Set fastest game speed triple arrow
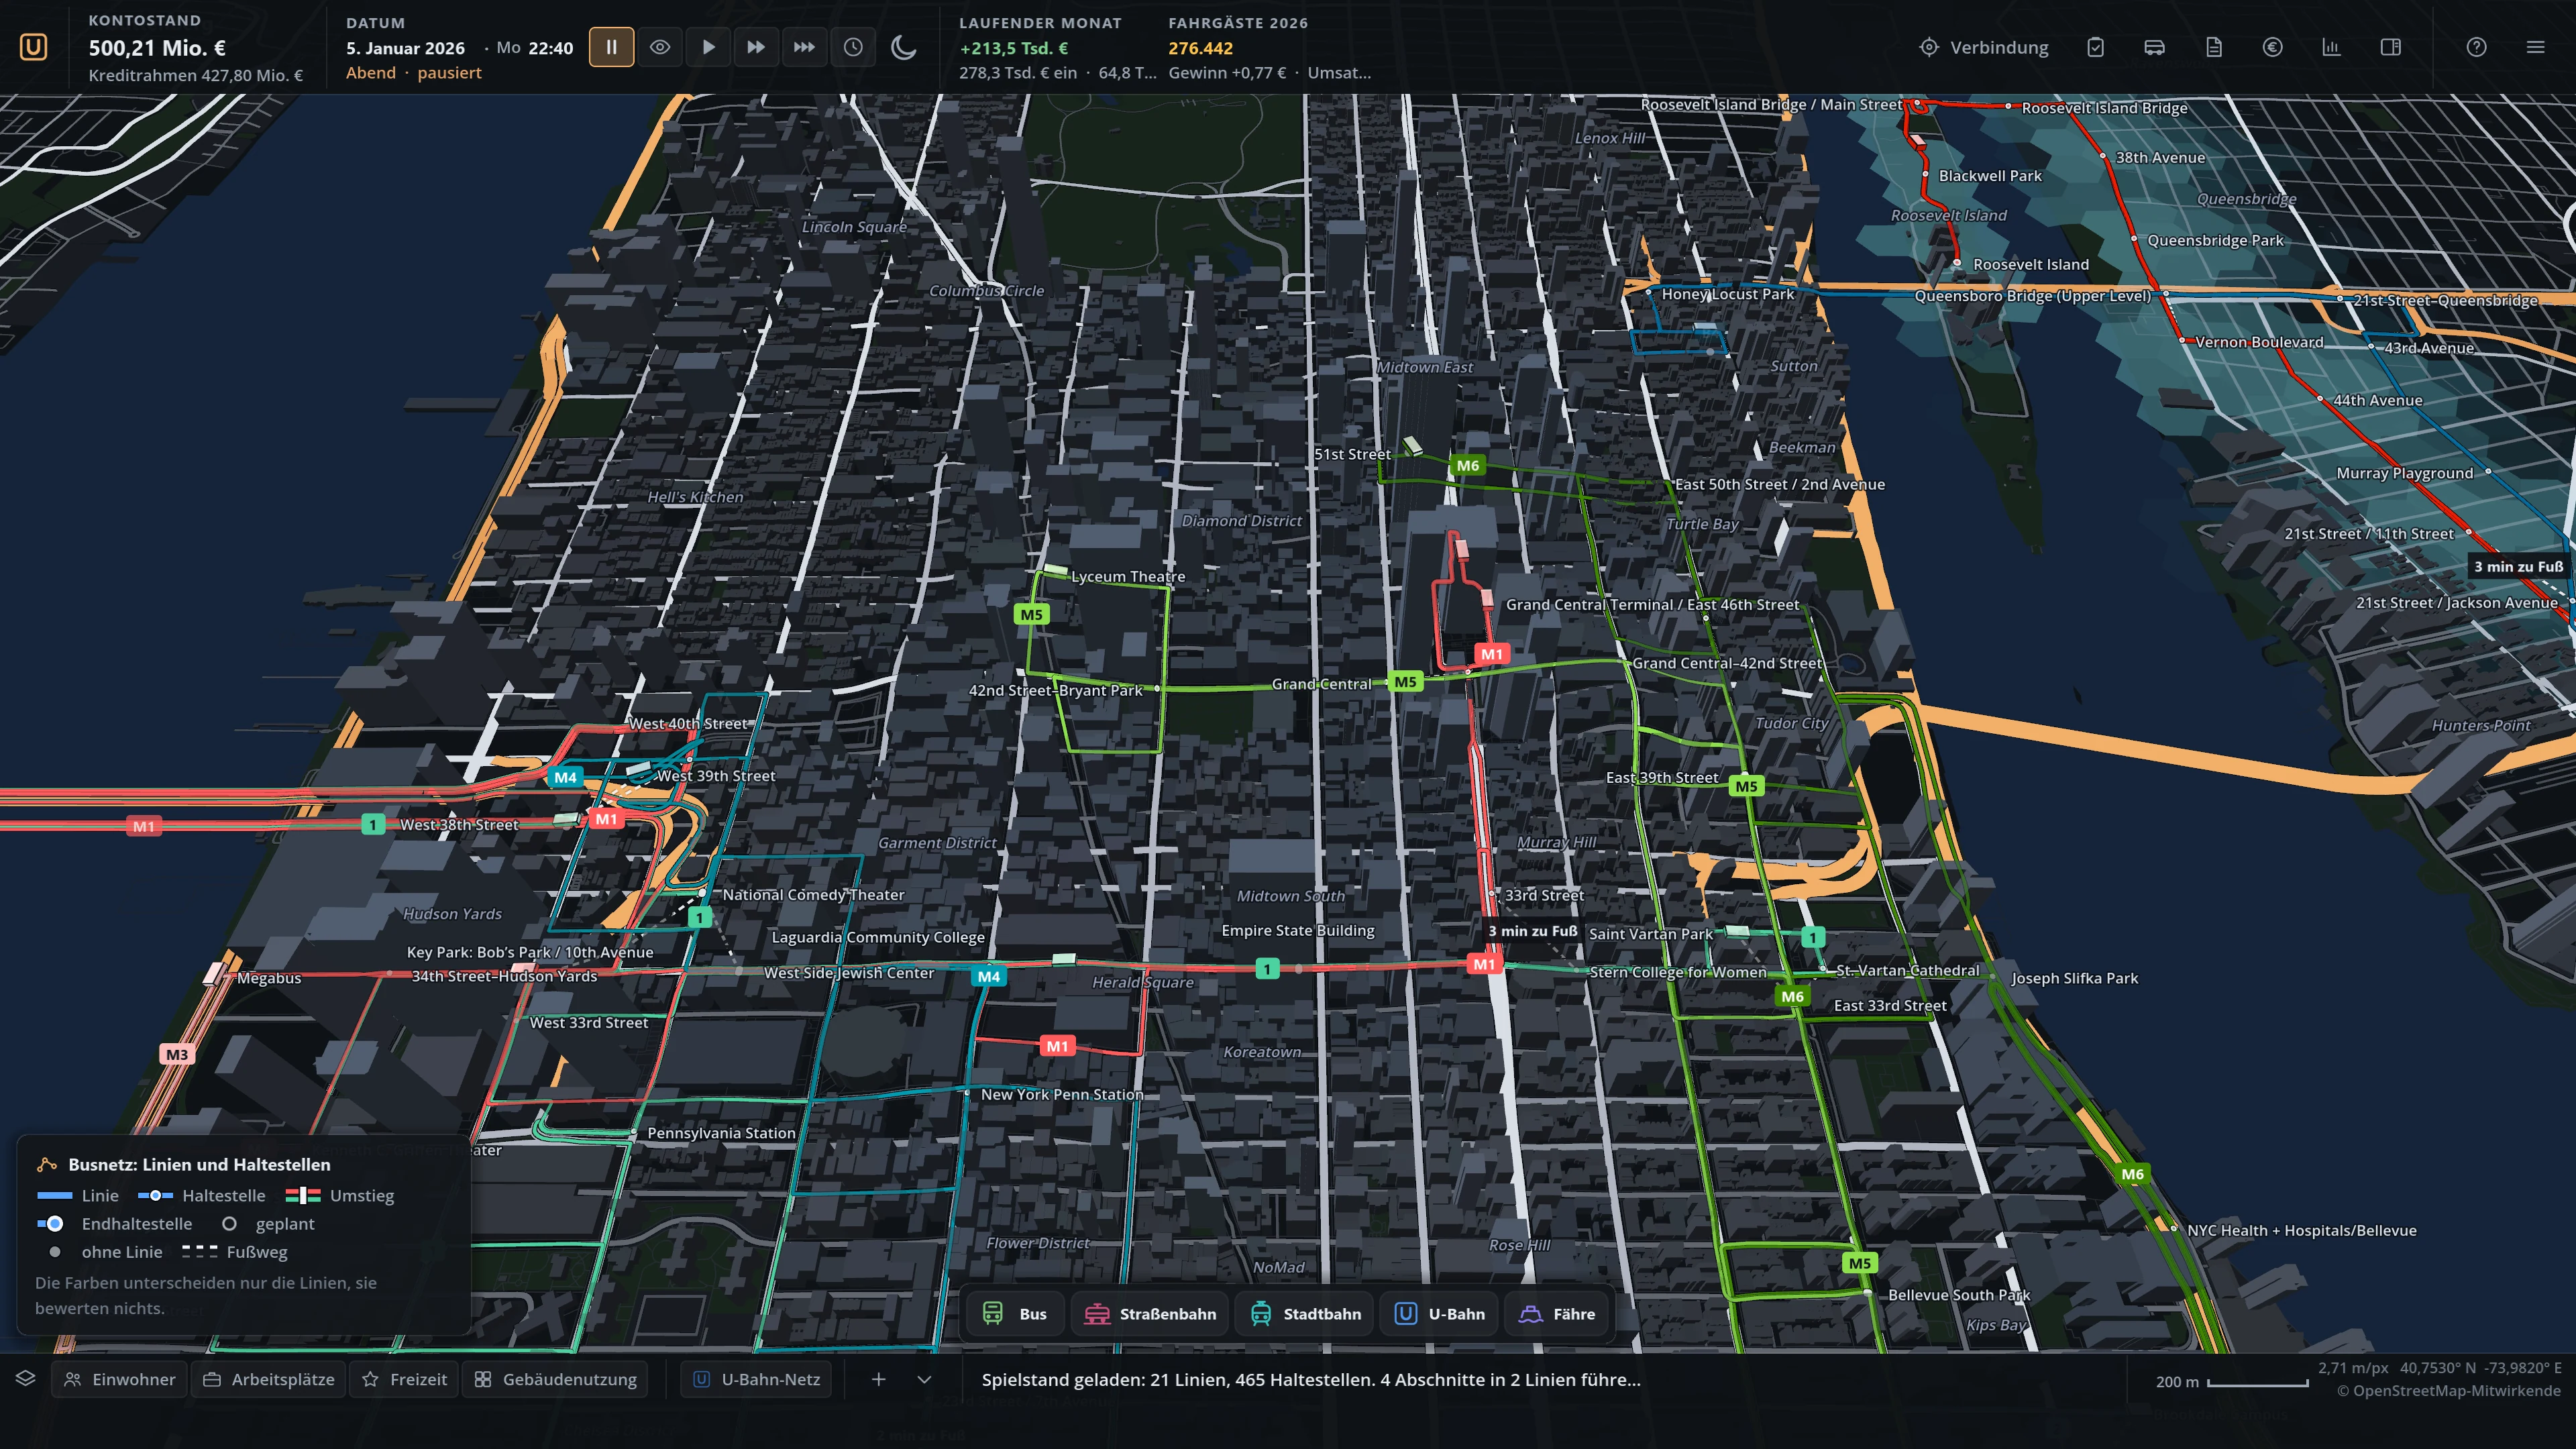The image size is (2576, 1449). click(x=805, y=47)
